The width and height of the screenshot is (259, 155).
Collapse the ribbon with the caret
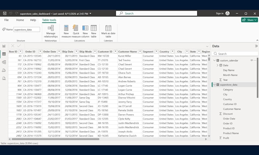(257, 40)
